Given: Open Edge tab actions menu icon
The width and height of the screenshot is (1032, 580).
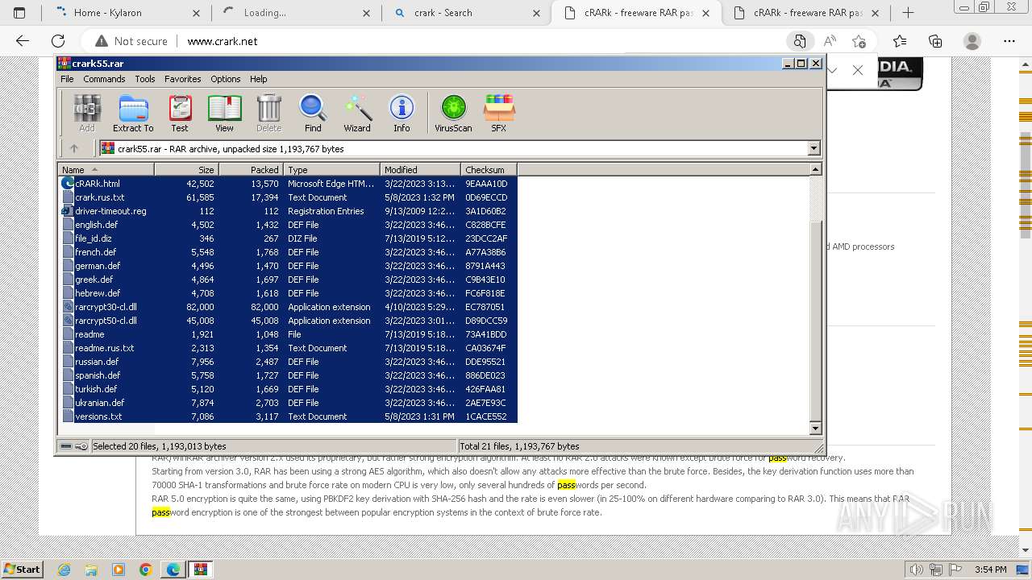Looking at the screenshot, I should click(19, 13).
